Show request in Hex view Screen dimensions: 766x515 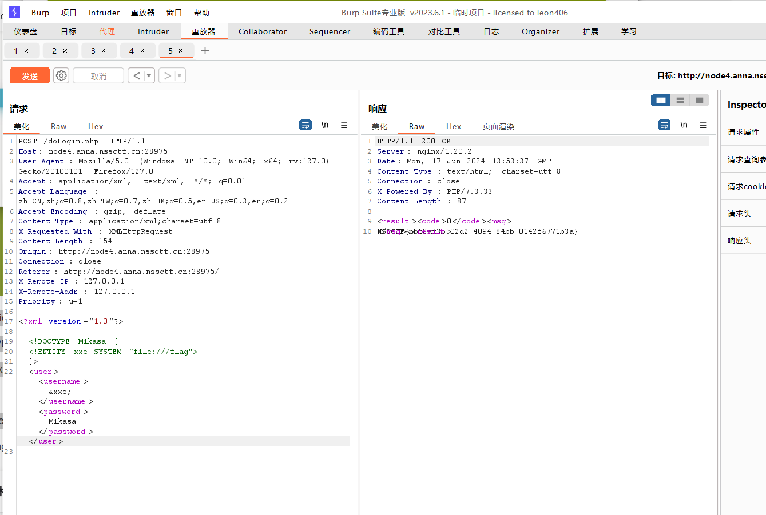96,126
